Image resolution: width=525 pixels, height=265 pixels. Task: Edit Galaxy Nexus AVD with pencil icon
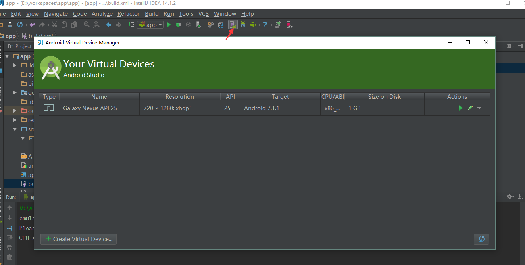point(470,108)
